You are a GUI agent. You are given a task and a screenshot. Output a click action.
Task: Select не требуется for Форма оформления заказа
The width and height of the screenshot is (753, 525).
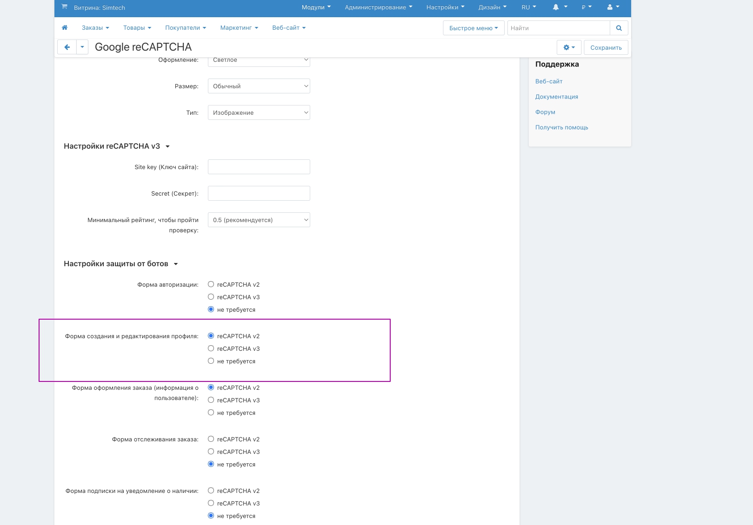(x=211, y=413)
